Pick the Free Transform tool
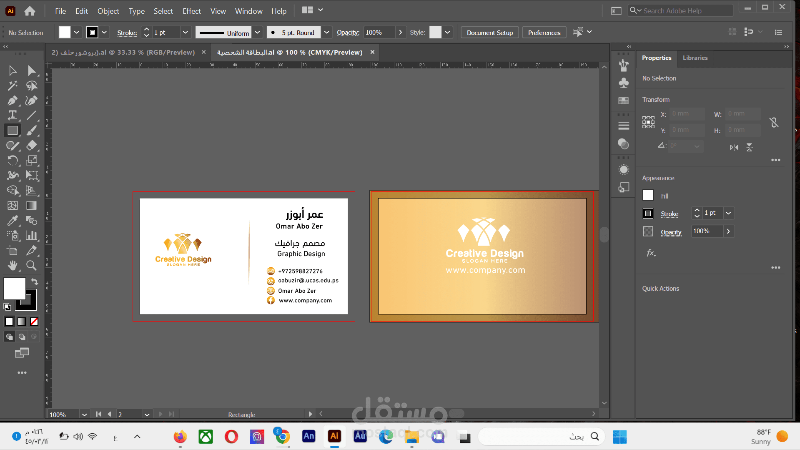The width and height of the screenshot is (800, 450). [32, 176]
